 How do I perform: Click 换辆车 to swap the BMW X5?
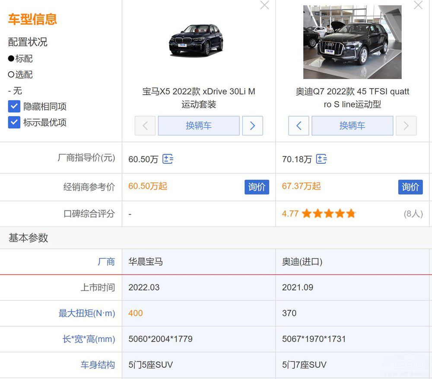(199, 125)
